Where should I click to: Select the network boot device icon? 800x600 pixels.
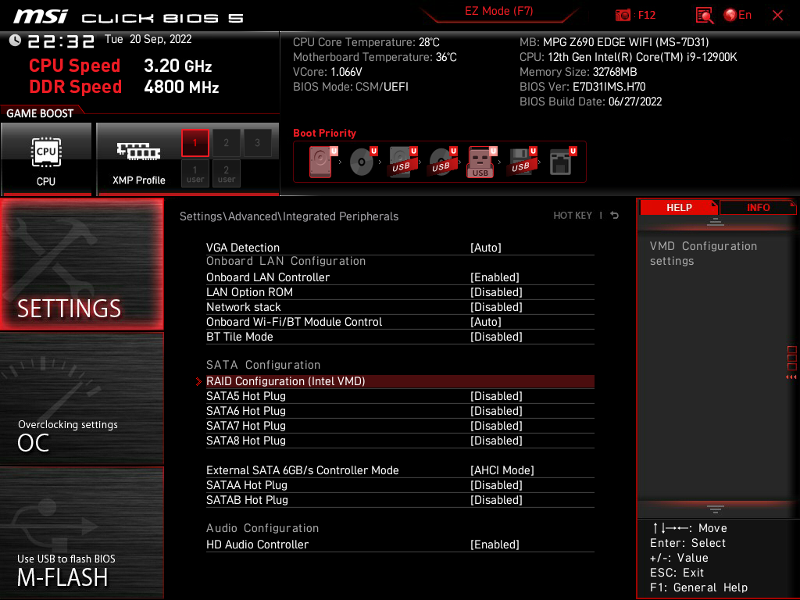point(562,161)
